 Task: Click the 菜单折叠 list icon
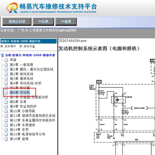click(x=21, y=46)
